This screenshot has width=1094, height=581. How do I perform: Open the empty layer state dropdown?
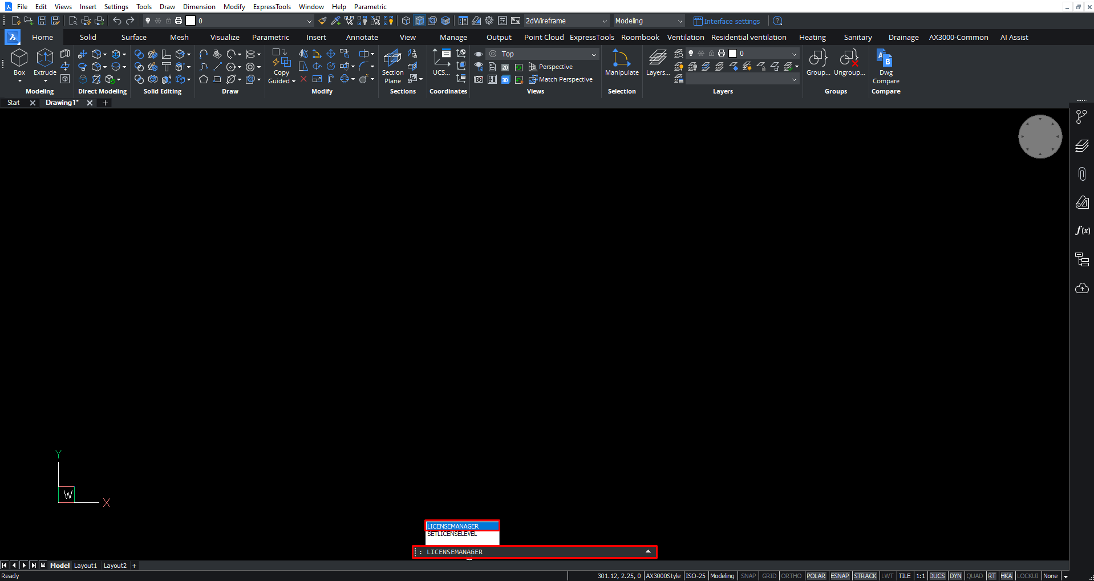(x=742, y=80)
